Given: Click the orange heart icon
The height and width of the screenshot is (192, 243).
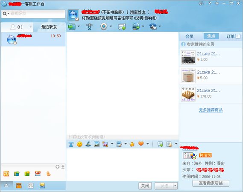Looking at the screenshot, I should tap(141, 144).
